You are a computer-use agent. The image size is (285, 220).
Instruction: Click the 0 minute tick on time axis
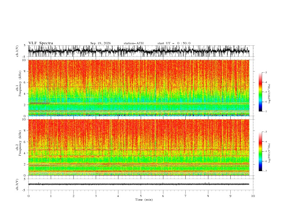pyautogui.click(x=28, y=196)
